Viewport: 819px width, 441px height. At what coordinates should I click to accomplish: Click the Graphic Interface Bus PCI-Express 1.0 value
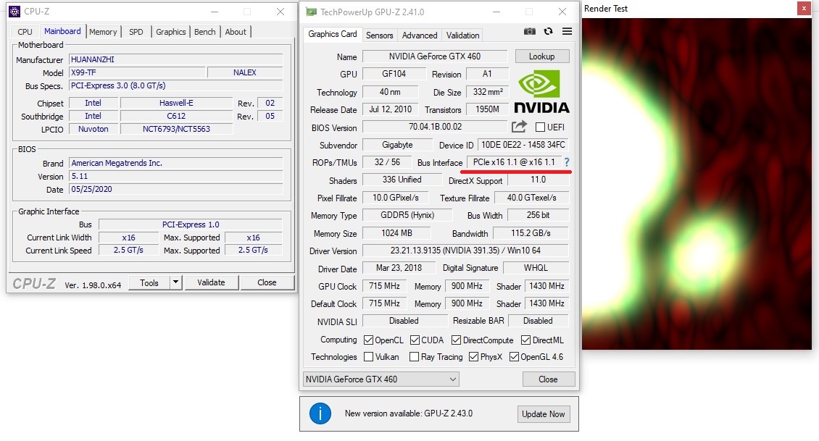(x=191, y=224)
